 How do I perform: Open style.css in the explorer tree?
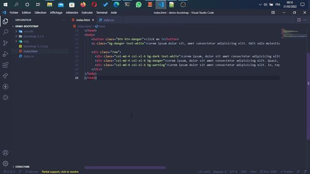29,57
